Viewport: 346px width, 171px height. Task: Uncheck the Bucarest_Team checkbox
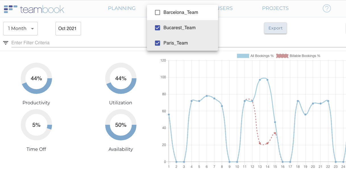(x=158, y=28)
